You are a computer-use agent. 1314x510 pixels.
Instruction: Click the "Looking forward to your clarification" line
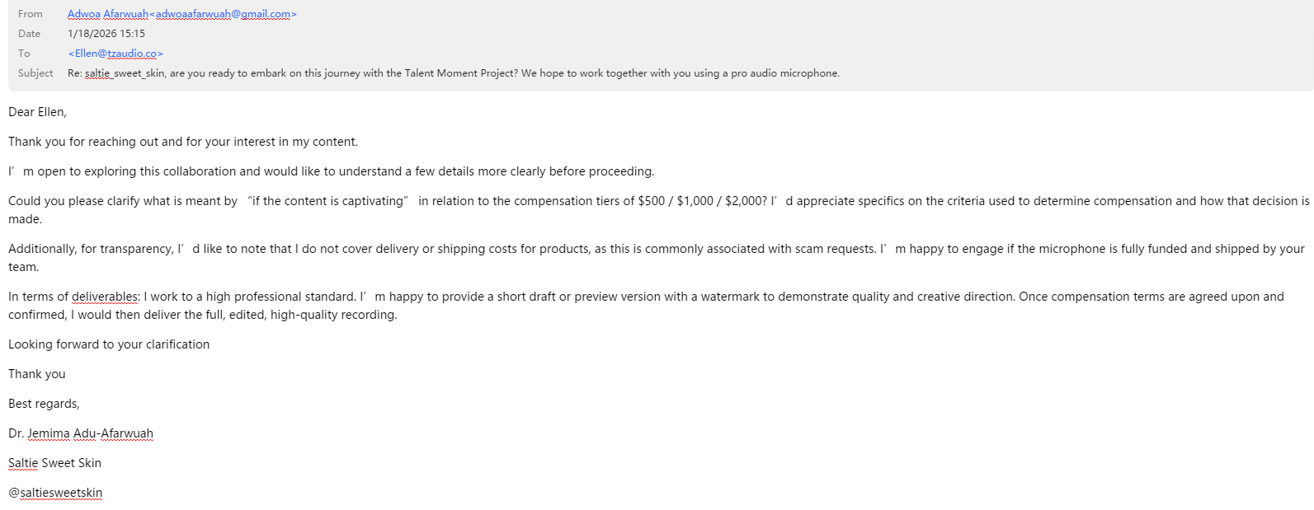click(x=109, y=344)
